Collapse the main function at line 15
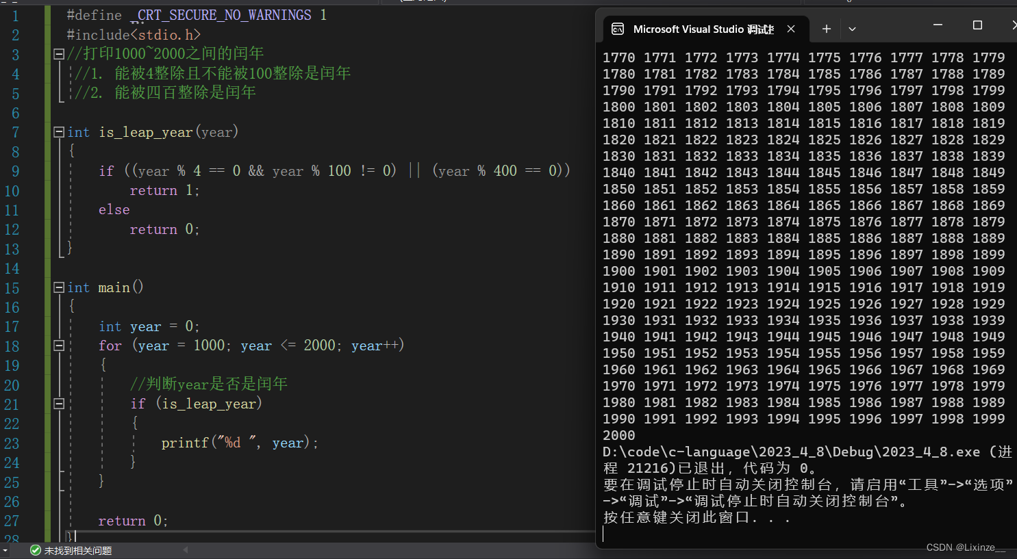The width and height of the screenshot is (1017, 559). tap(59, 287)
